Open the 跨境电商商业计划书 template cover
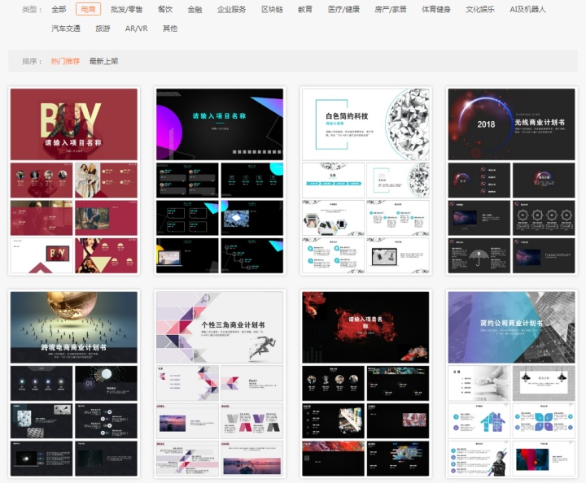Viewport: 586px width, 483px height. click(x=74, y=328)
